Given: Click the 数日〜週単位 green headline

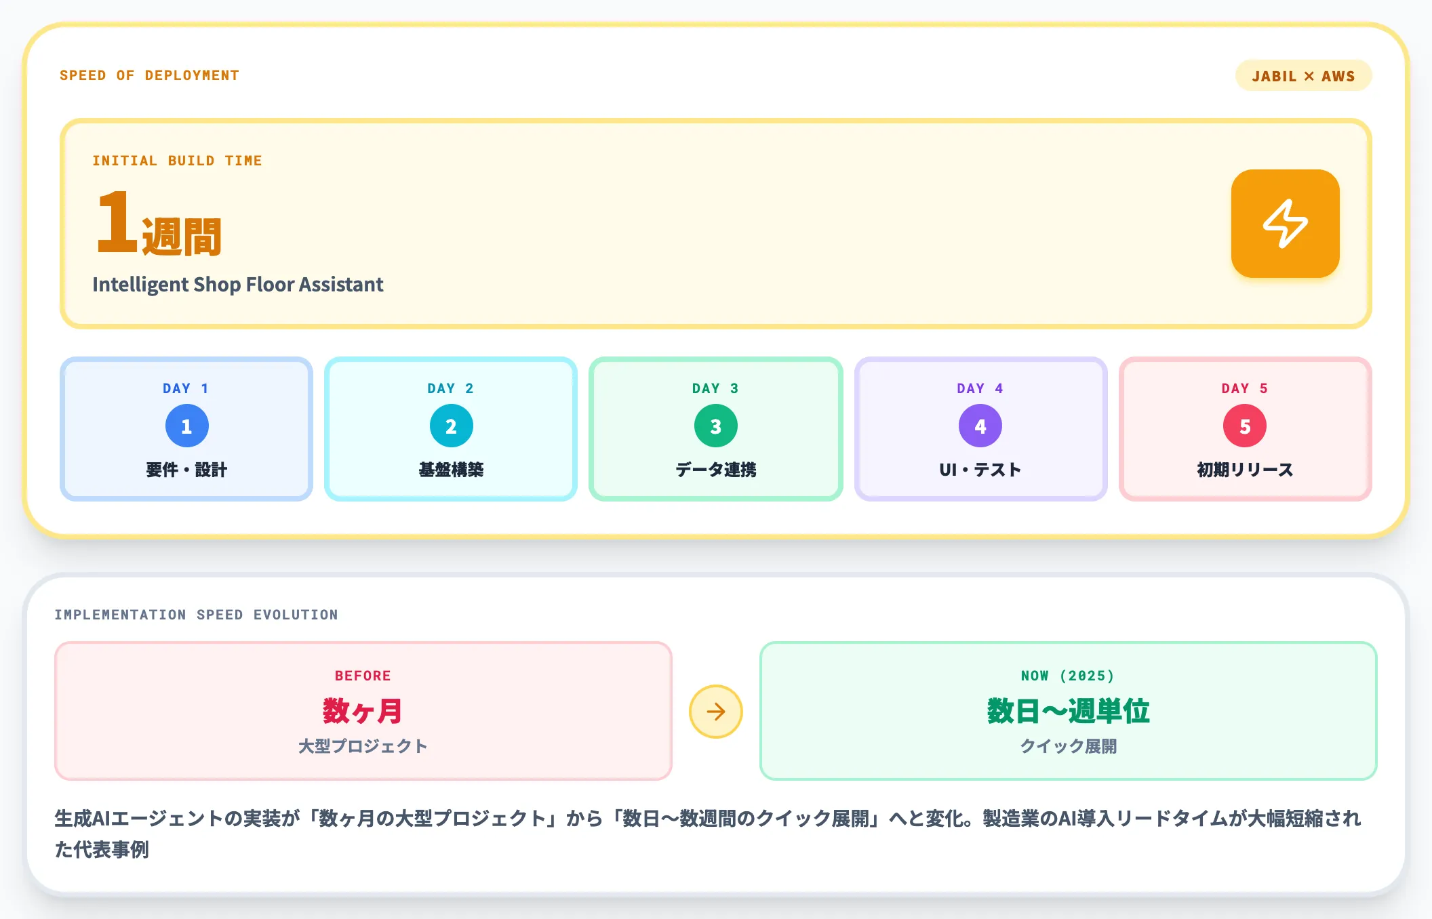Looking at the screenshot, I should (x=1068, y=711).
